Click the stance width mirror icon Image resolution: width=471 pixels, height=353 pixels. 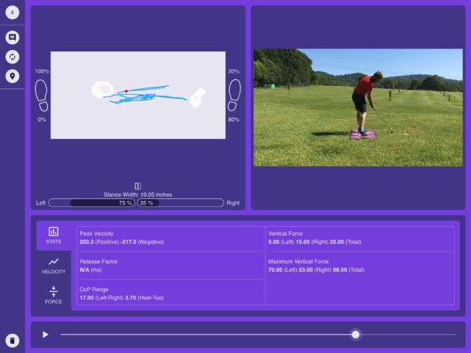[138, 186]
